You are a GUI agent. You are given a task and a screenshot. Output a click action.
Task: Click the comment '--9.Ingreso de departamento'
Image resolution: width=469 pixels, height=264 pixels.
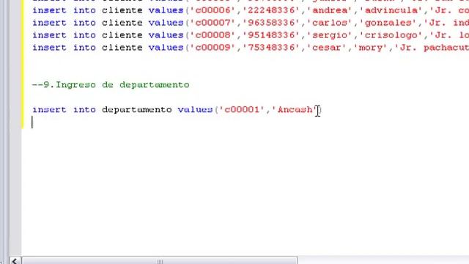point(111,85)
